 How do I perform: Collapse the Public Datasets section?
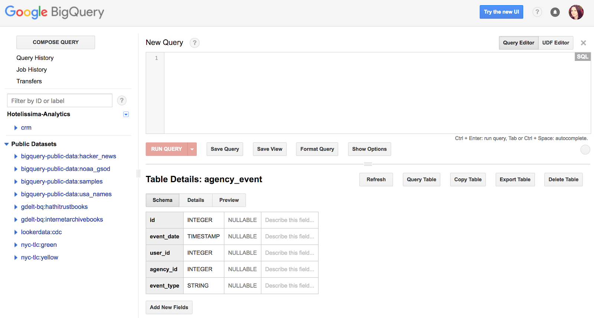click(x=6, y=144)
